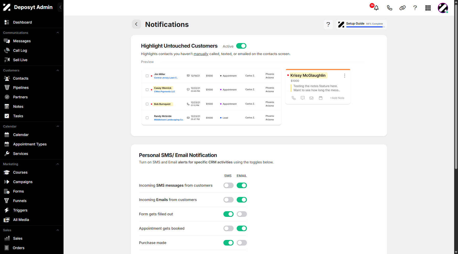The width and height of the screenshot is (458, 254).
Task: Click the phone dialer icon in header
Action: point(389,8)
